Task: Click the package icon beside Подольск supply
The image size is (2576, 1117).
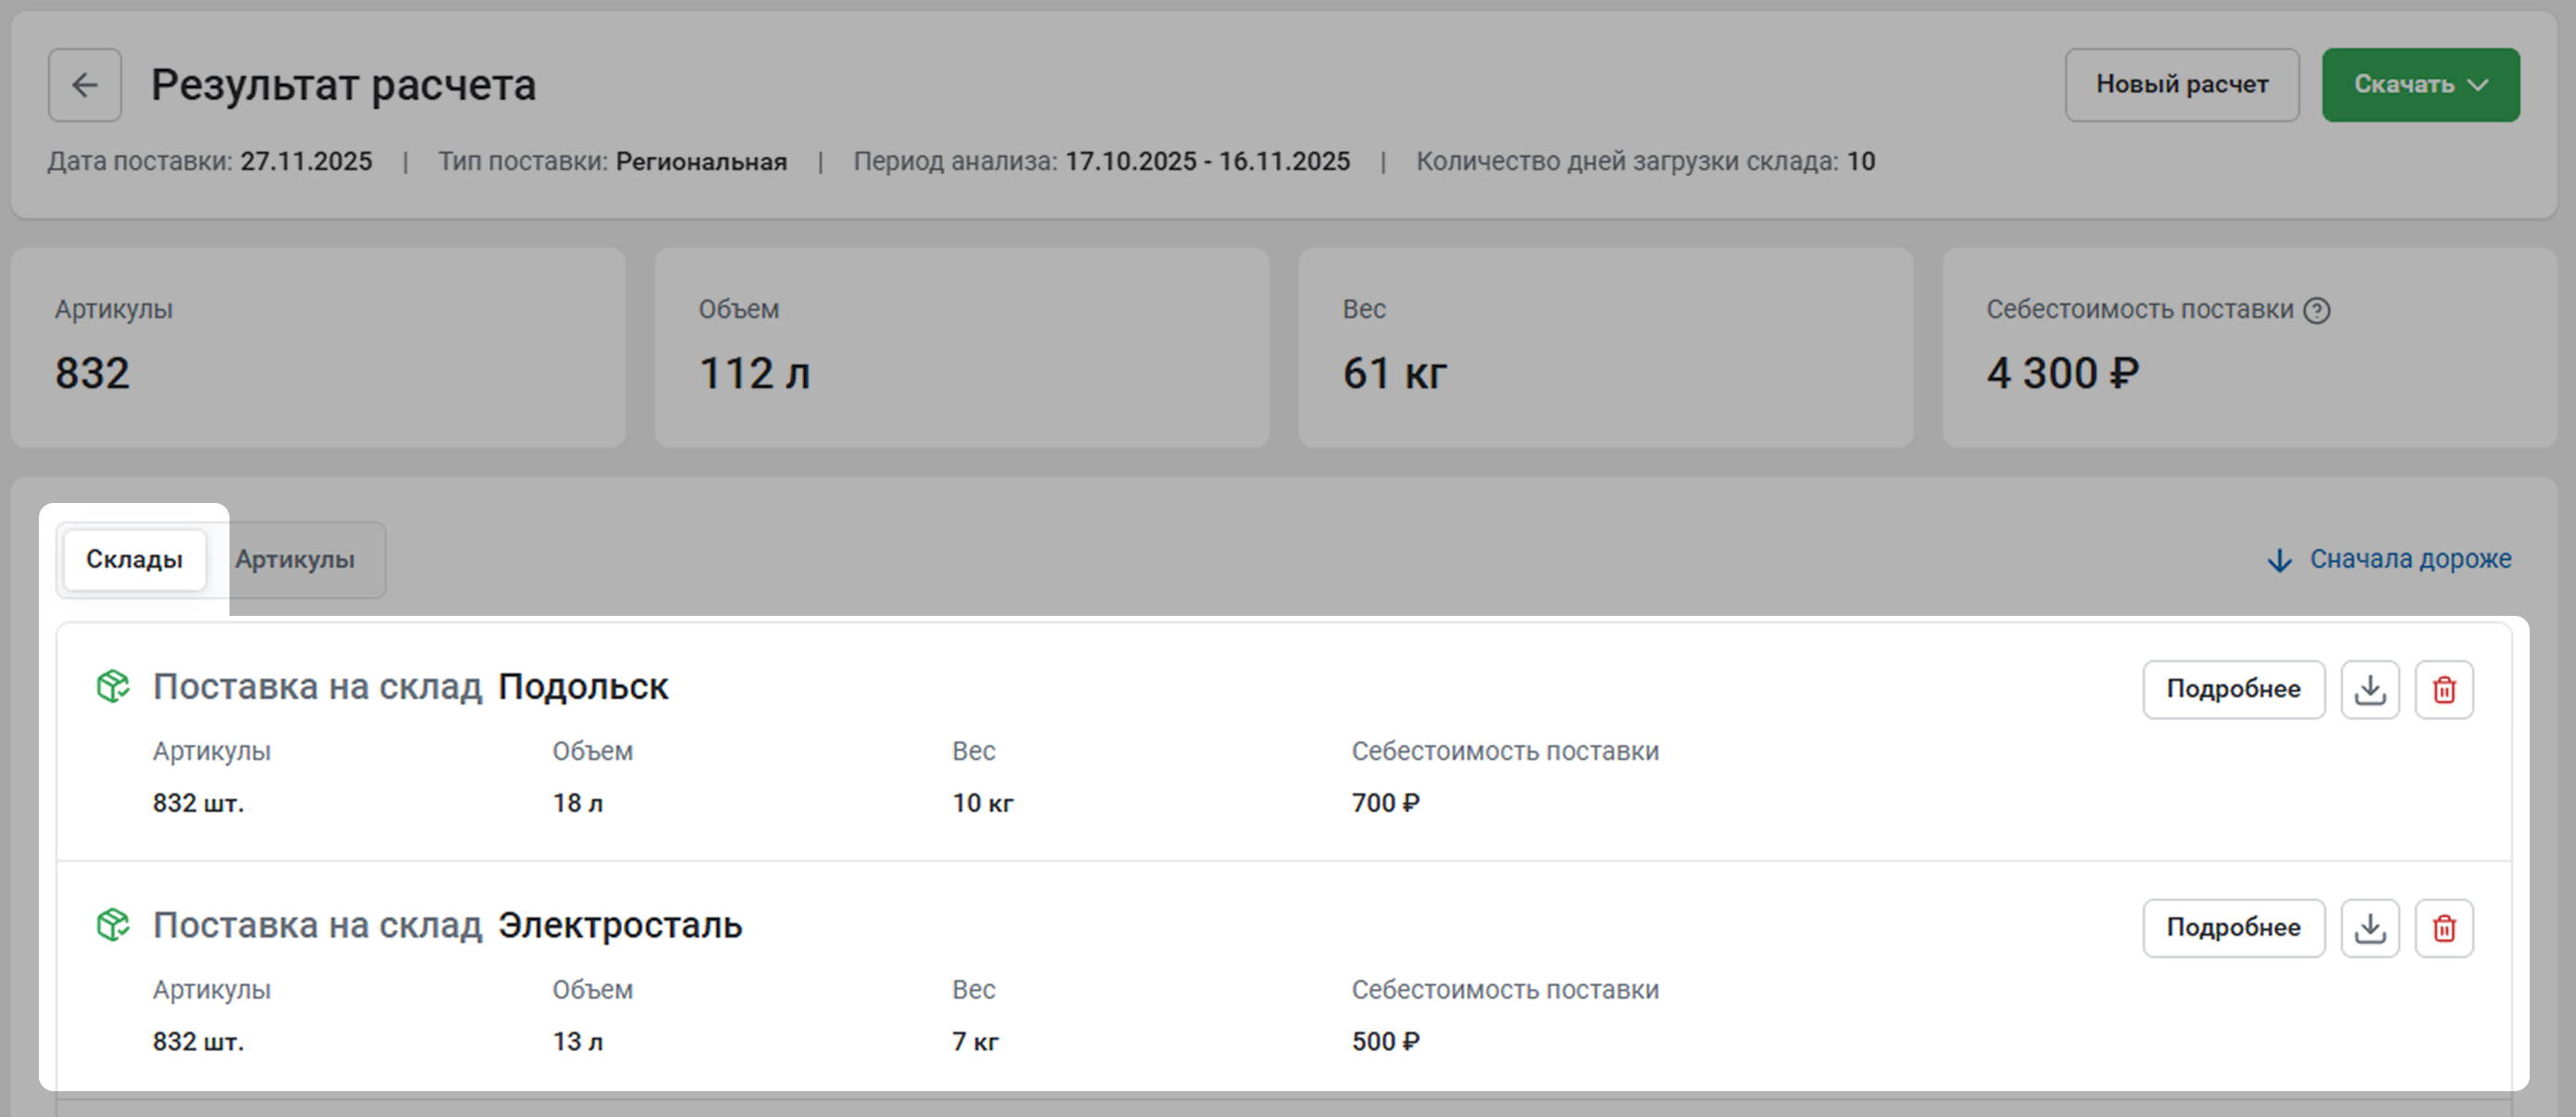Action: click(x=113, y=686)
